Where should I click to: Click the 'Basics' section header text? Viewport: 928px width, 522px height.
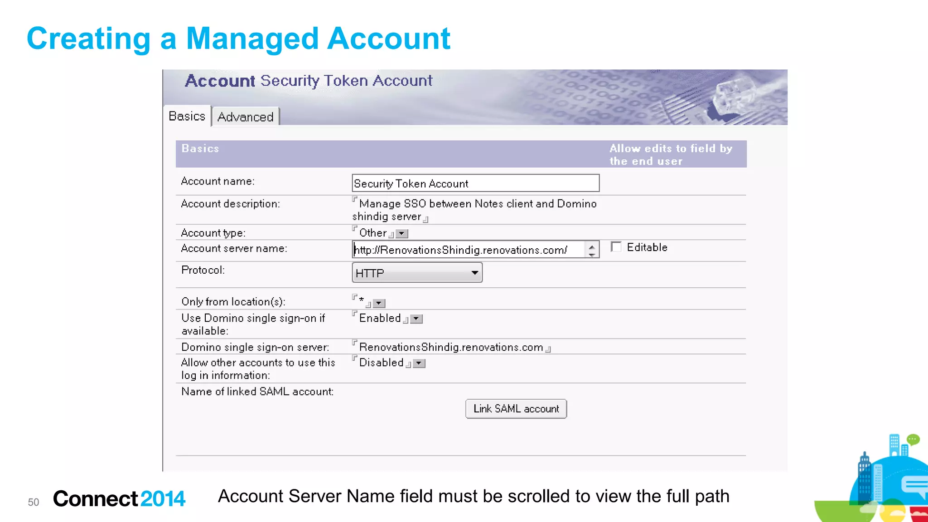[x=200, y=149]
